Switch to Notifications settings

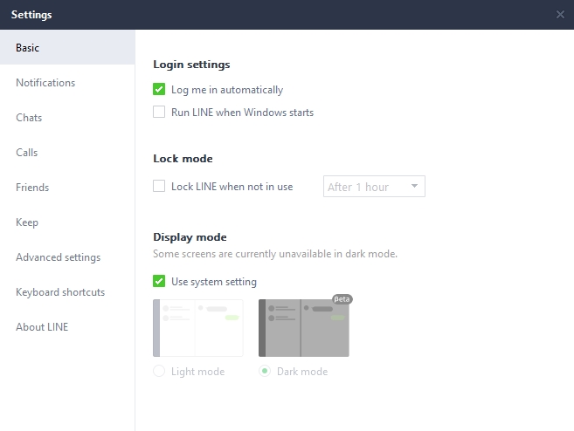(67, 83)
